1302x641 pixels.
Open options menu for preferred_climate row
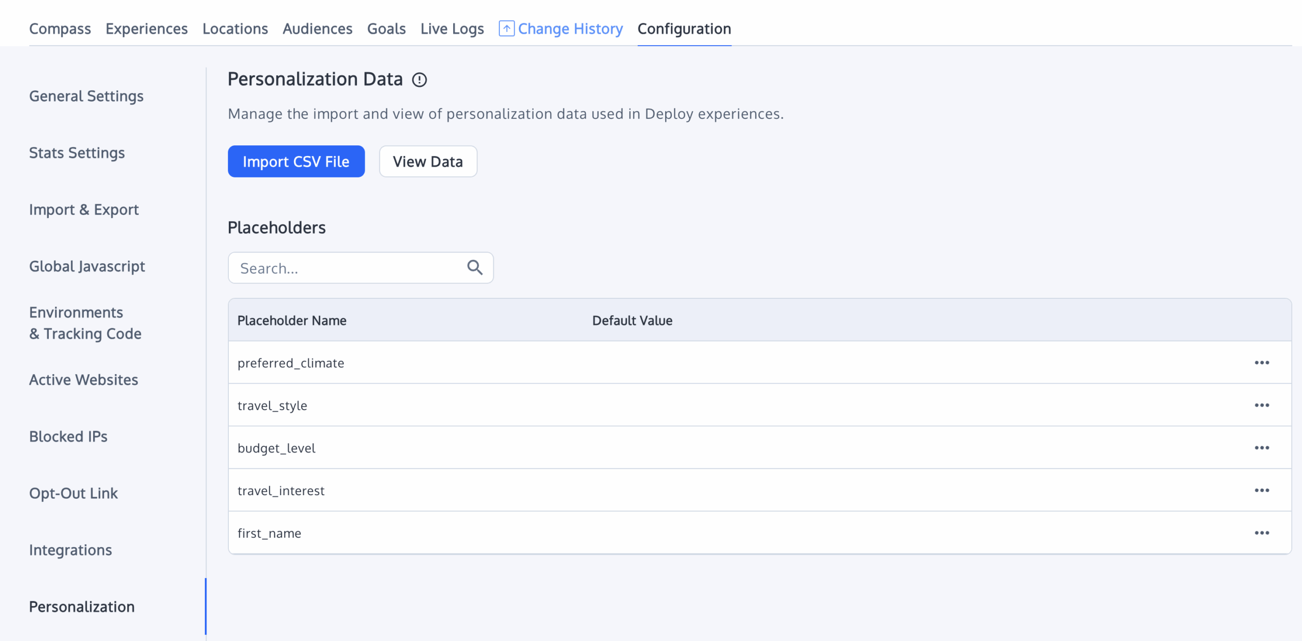(x=1261, y=362)
